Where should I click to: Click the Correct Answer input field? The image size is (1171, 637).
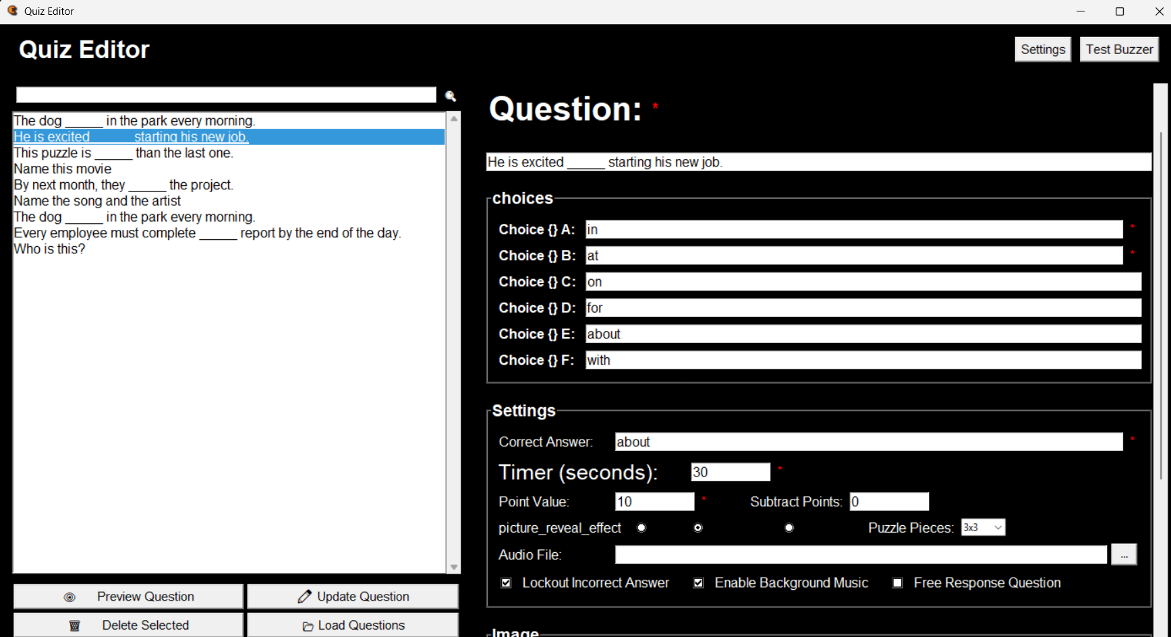tap(869, 442)
